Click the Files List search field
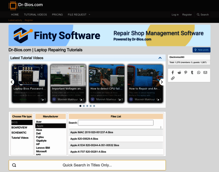Screen dimensions: 219x172 point(116,123)
